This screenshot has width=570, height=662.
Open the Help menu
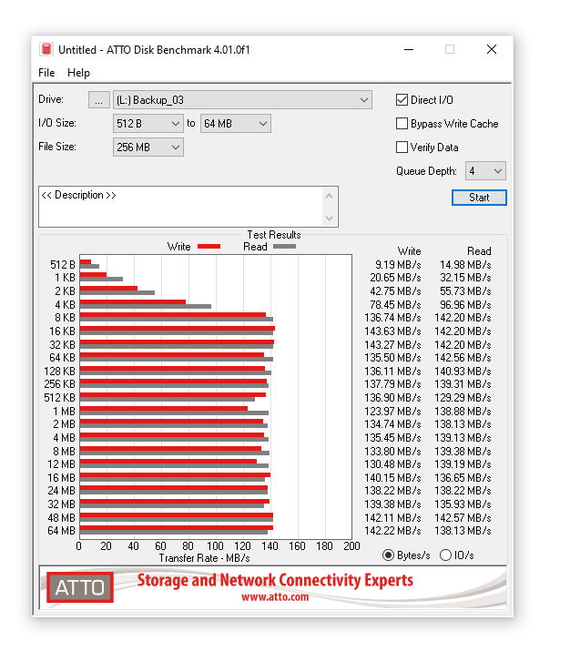pyautogui.click(x=78, y=73)
